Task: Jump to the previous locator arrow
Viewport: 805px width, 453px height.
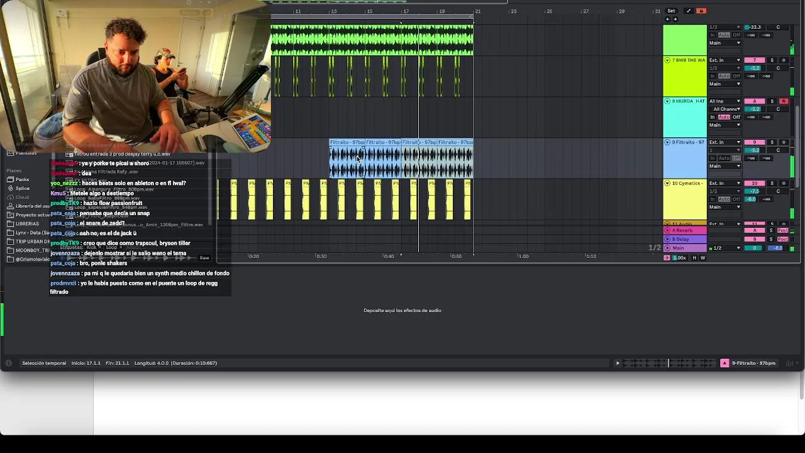Action: [668, 19]
